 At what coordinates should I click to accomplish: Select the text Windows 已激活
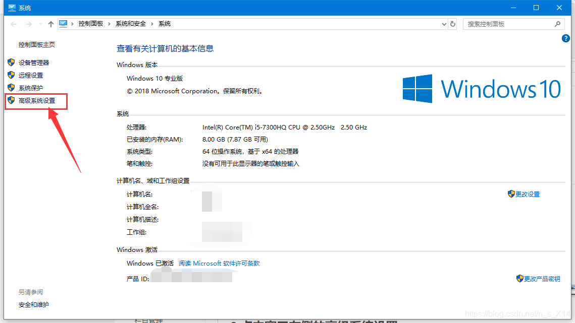150,264
